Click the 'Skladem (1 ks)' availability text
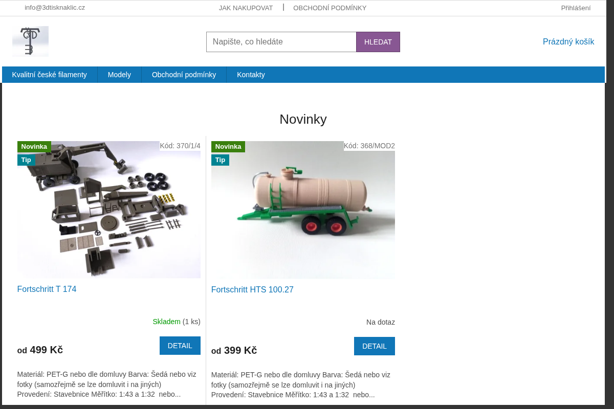614x409 pixels. click(177, 322)
